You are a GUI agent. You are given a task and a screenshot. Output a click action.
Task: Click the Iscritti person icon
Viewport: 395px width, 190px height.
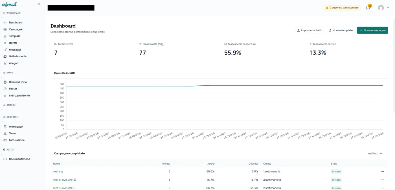point(5,43)
